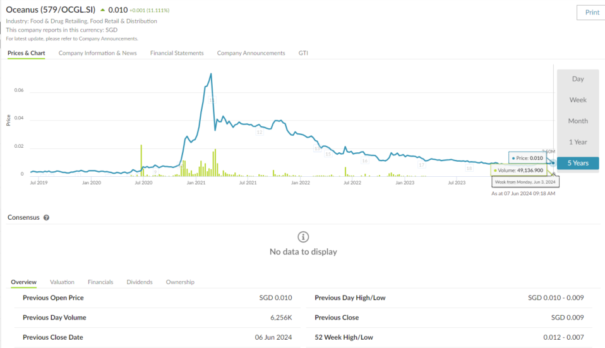Switch to the Valuation sub-tab

(x=62, y=282)
